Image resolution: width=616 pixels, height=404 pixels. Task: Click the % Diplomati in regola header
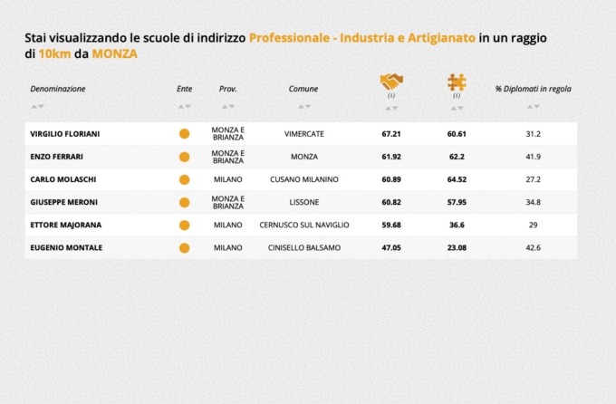[x=533, y=89]
